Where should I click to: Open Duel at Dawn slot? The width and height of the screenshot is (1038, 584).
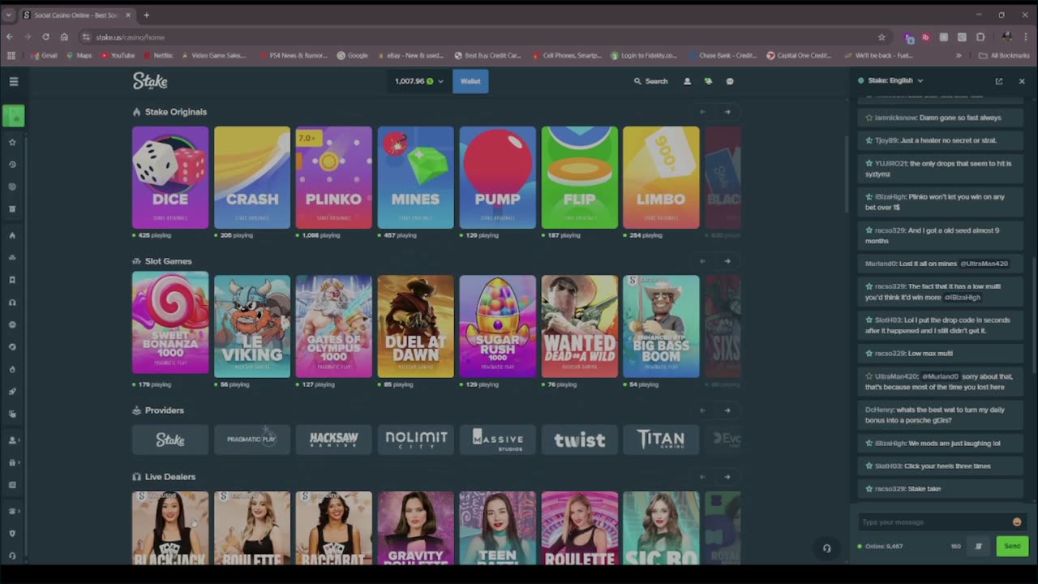click(x=416, y=326)
